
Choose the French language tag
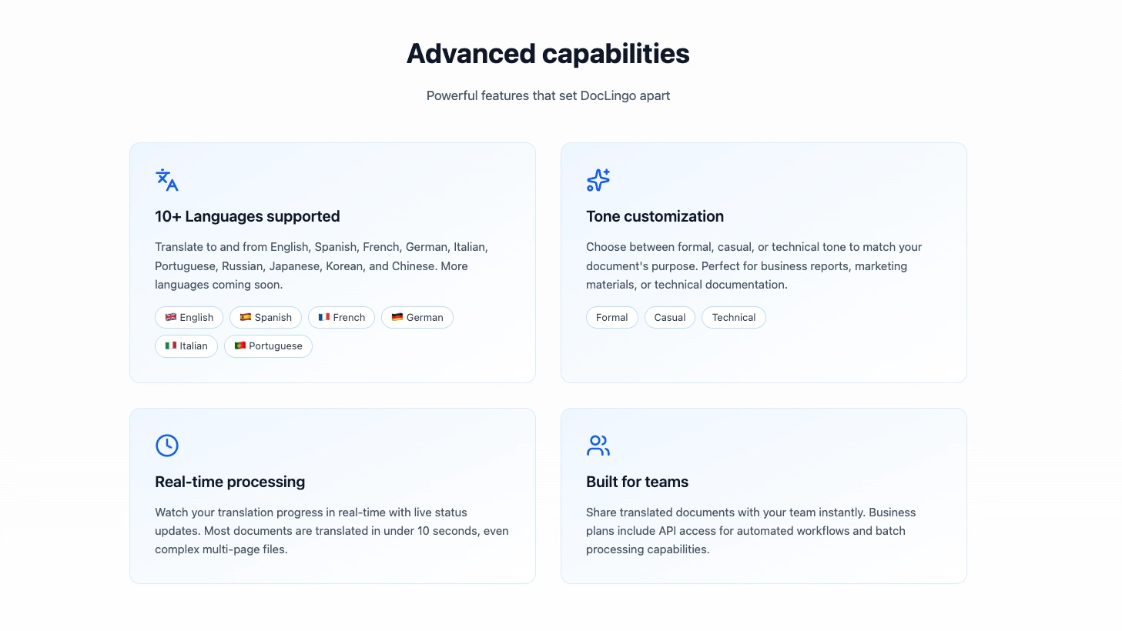342,318
